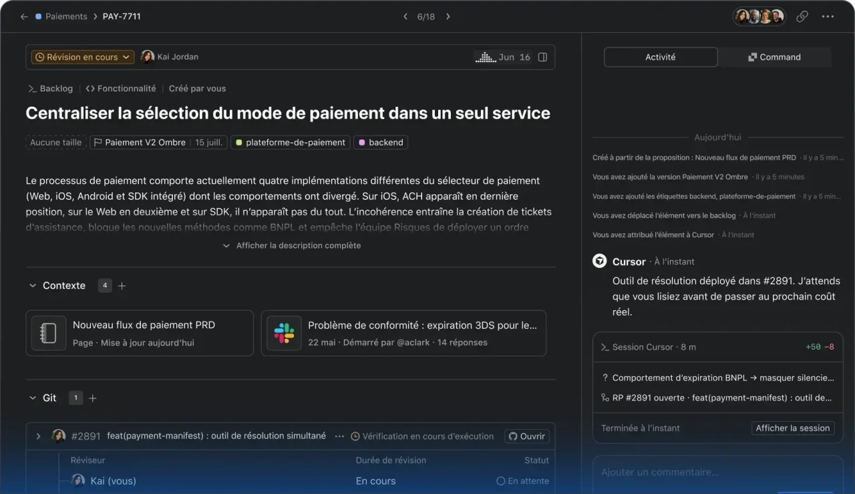Open the three-dot more options menu
Image resolution: width=855 pixels, height=494 pixels.
pos(828,17)
